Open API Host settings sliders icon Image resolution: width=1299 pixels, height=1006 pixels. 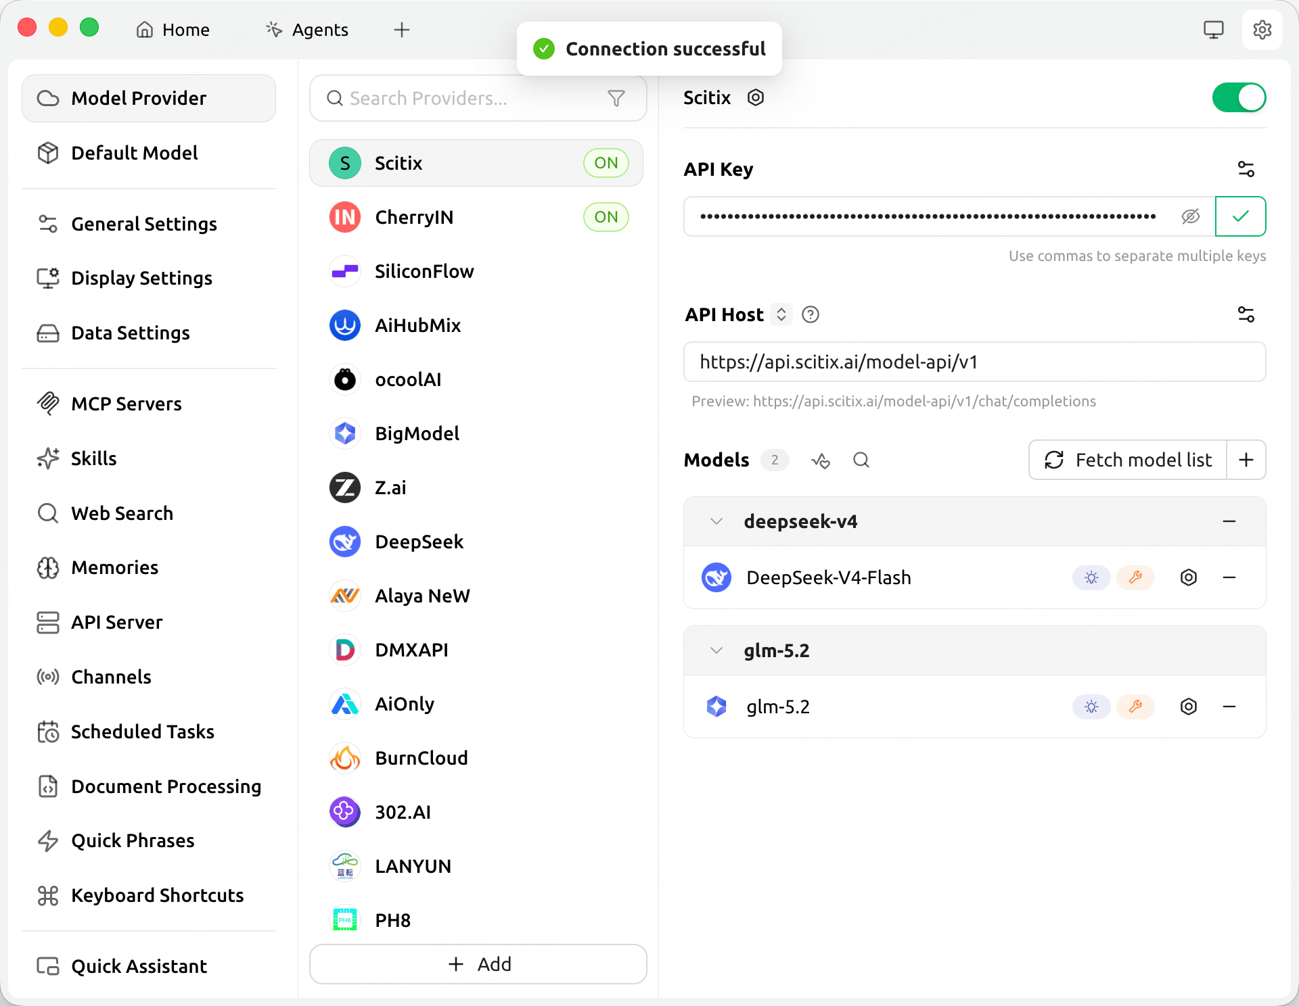(x=1246, y=314)
